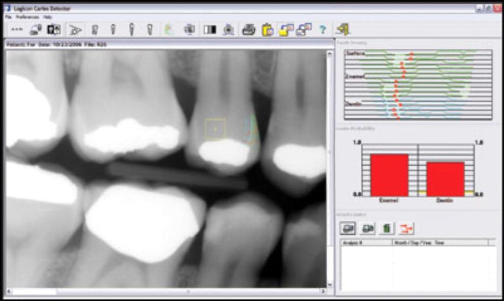The height and width of the screenshot is (301, 504).
Task: Click the horizontal scrollbar right arrow
Action: (x=323, y=291)
